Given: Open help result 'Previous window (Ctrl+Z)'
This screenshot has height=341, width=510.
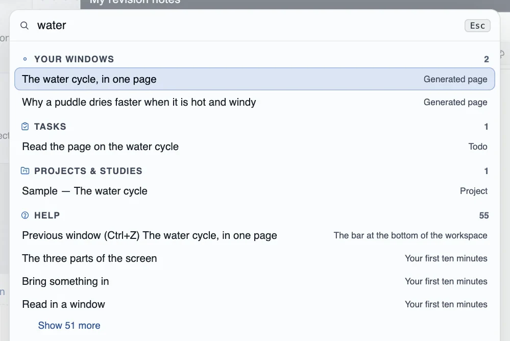Looking at the screenshot, I should [x=255, y=235].
